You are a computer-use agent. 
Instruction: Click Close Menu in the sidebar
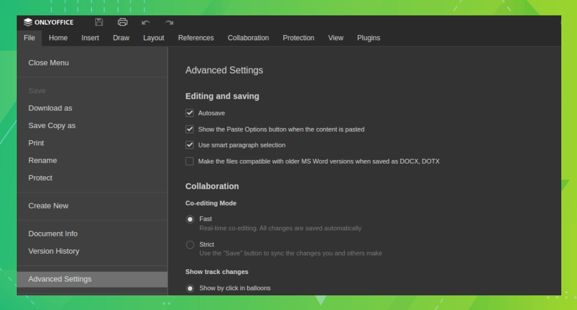(48, 63)
